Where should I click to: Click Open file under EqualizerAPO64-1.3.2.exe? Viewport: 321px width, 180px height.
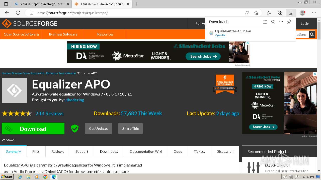pos(220,35)
